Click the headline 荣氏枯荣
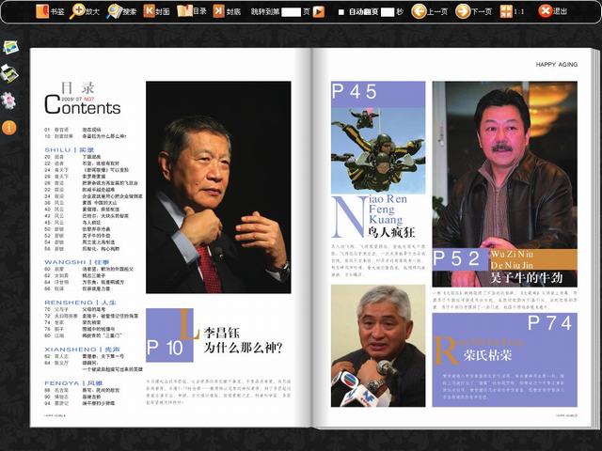Image resolution: width=602 pixels, height=451 pixels. pos(487,355)
